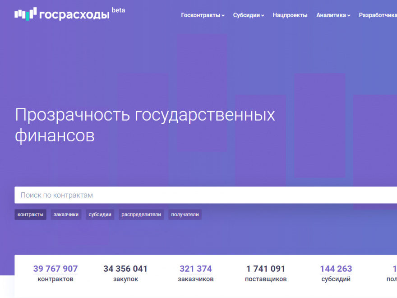The image size is (397, 298).
Task: Switch search to субсидии
Action: (100, 214)
